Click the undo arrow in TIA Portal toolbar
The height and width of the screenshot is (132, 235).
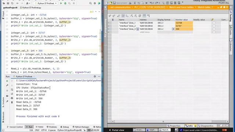point(151,3)
